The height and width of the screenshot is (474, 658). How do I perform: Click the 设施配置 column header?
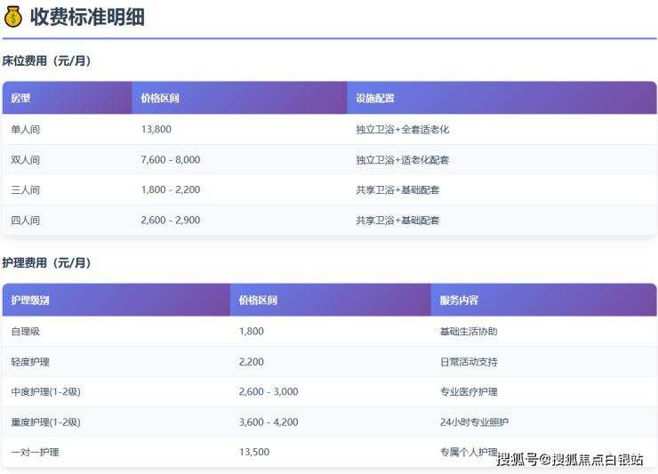(374, 98)
